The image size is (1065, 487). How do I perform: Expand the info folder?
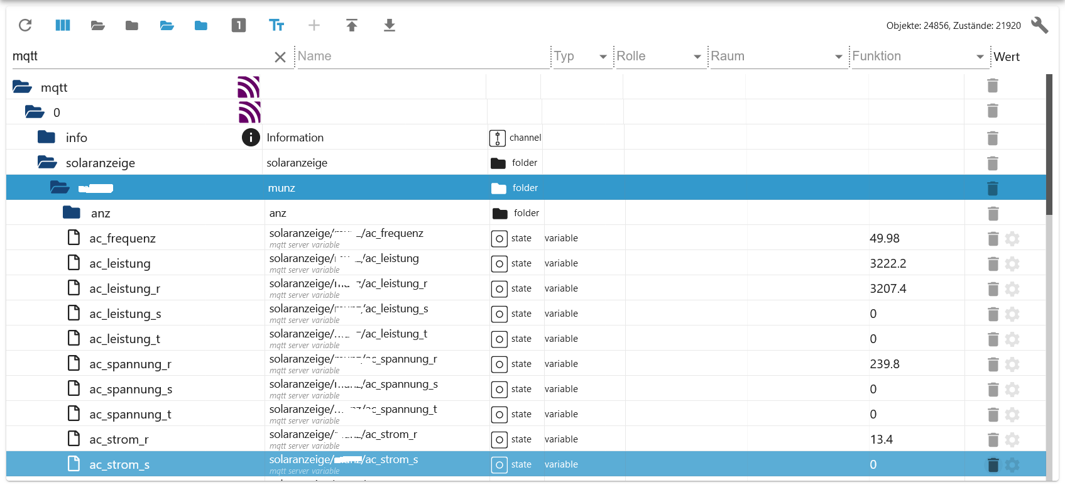pyautogui.click(x=46, y=137)
